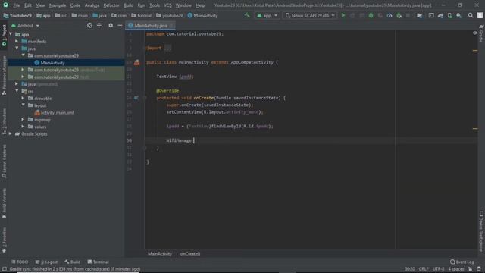This screenshot has width=485, height=273.
Task: Select activity_main.xml in project tree
Action: [57, 113]
